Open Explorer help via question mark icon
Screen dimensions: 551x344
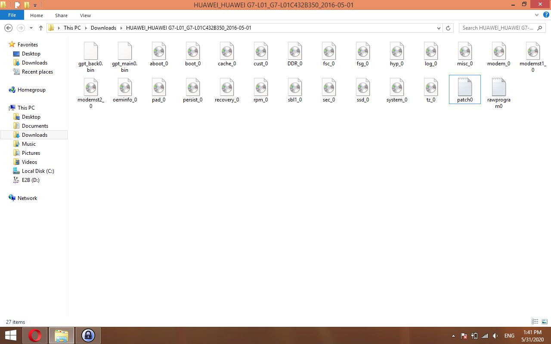tap(546, 15)
